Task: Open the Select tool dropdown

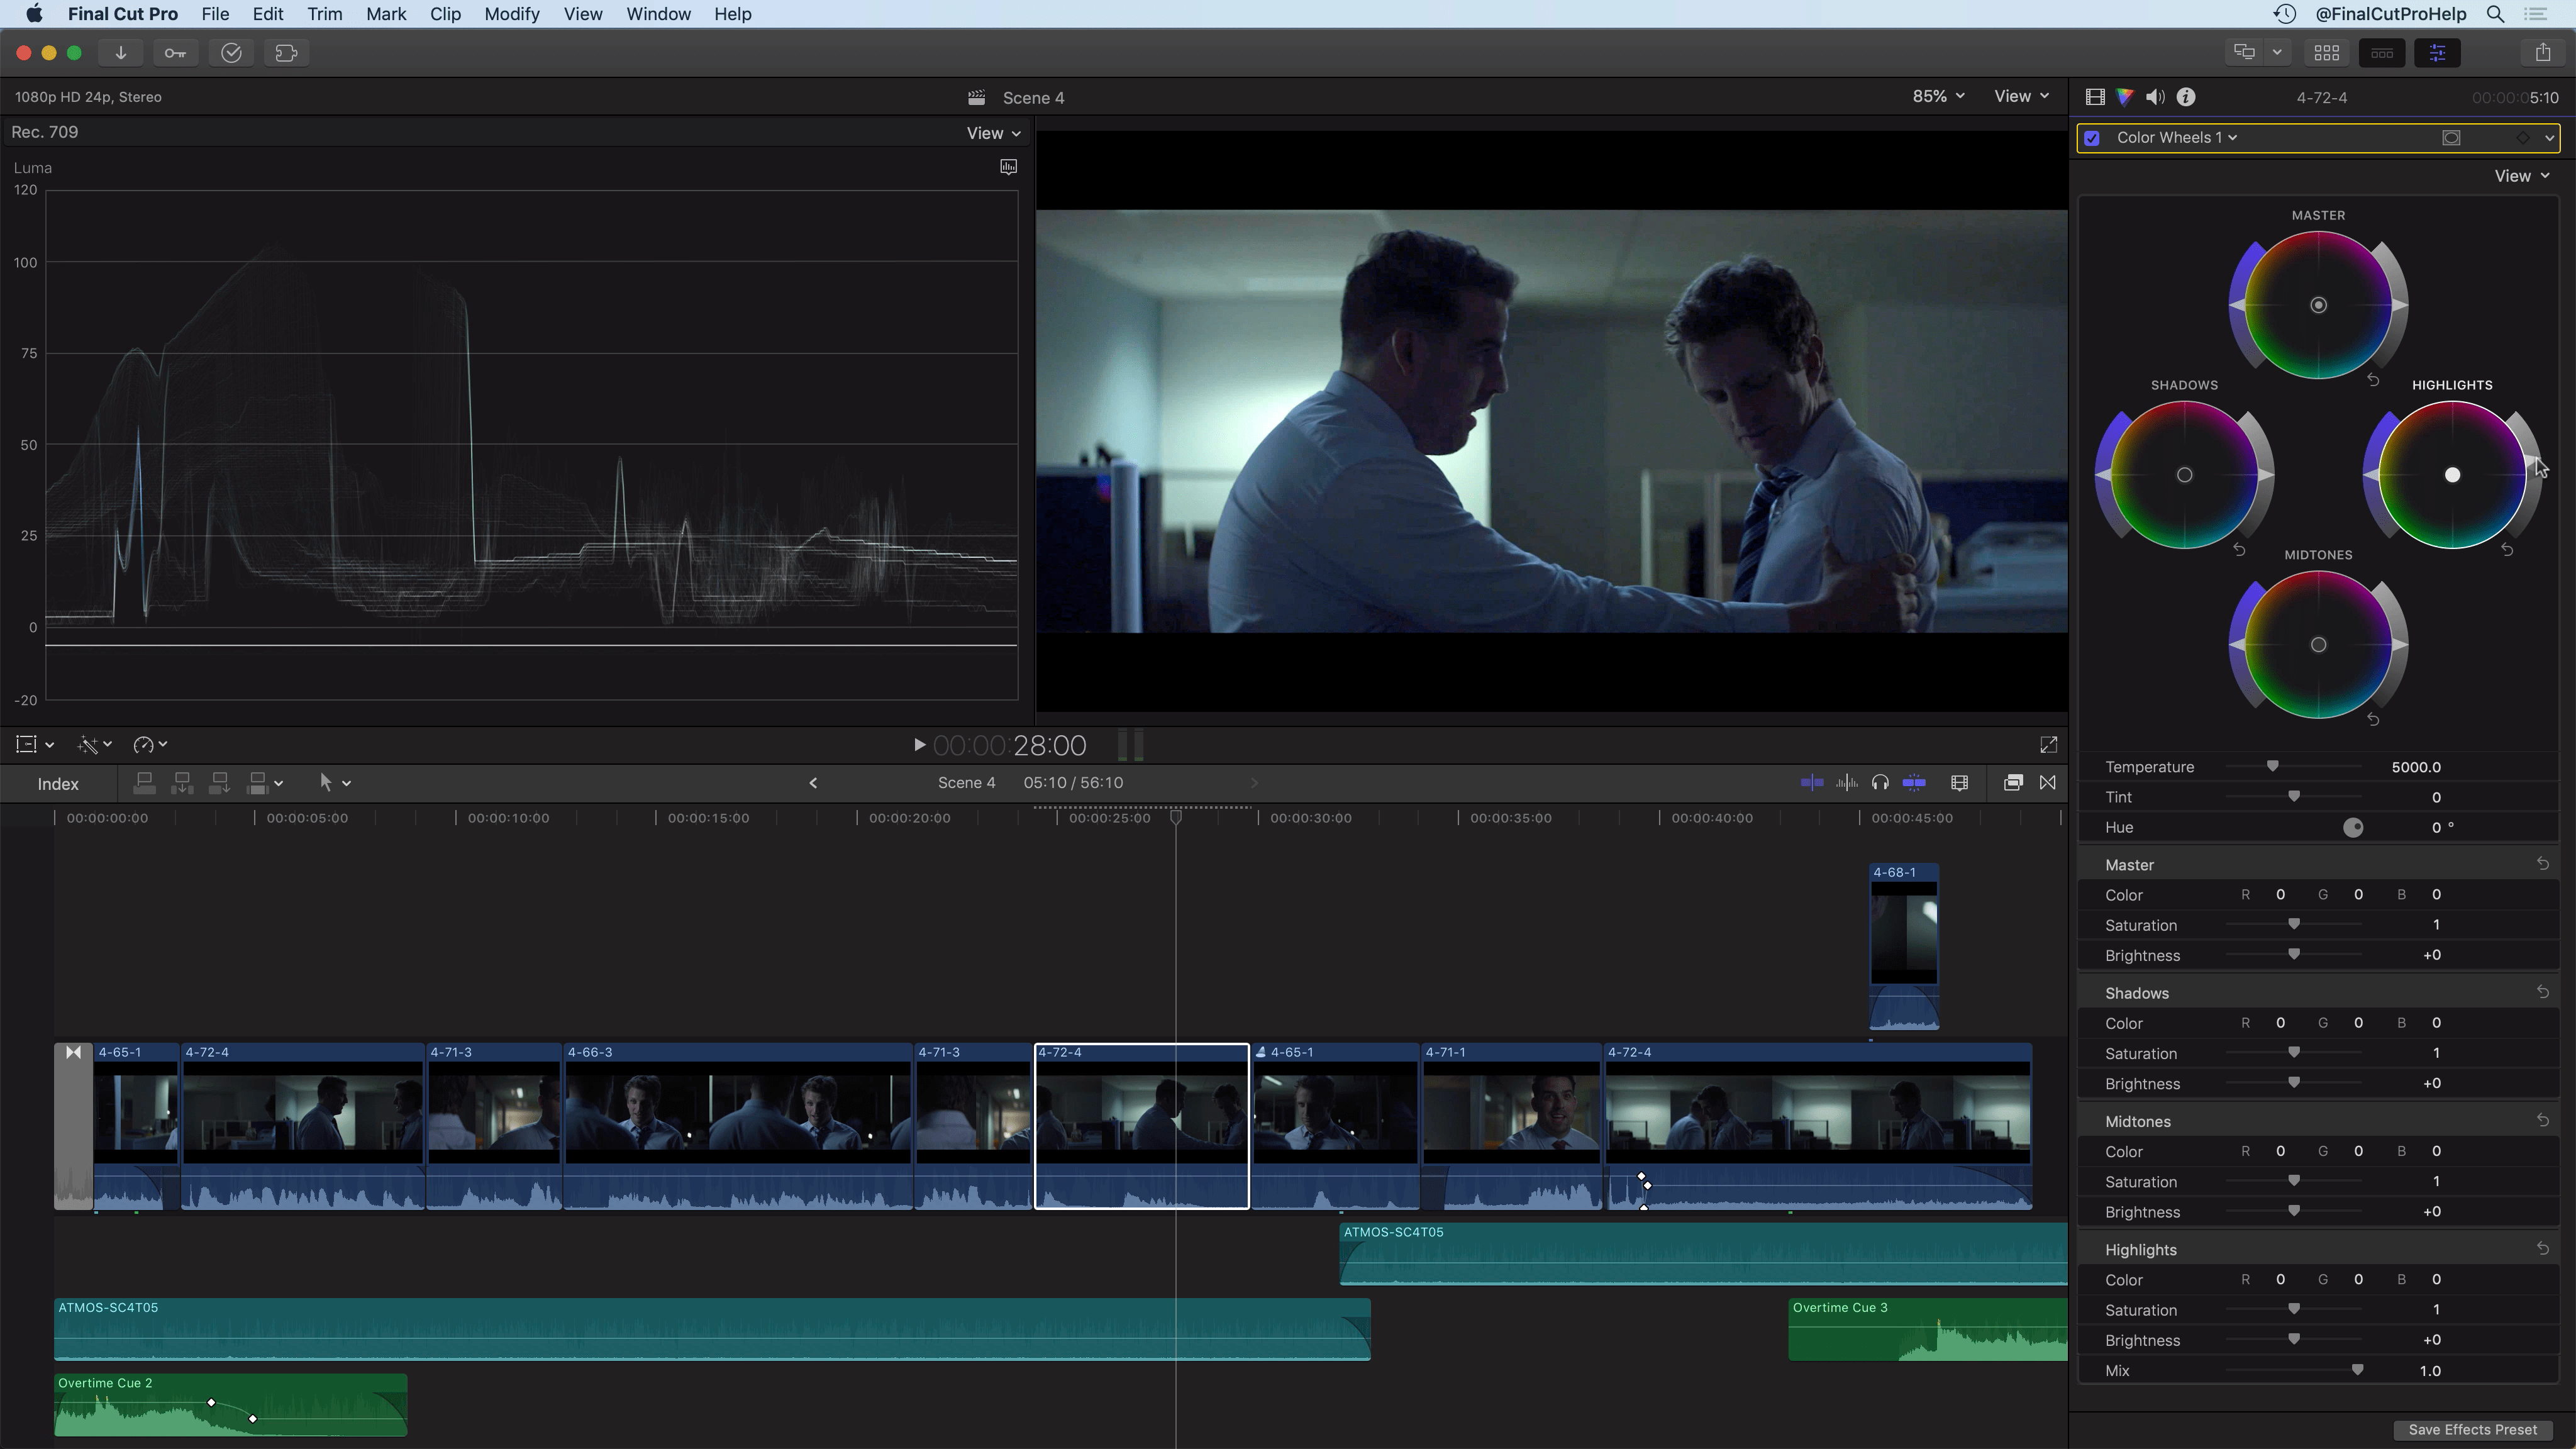Action: click(334, 783)
